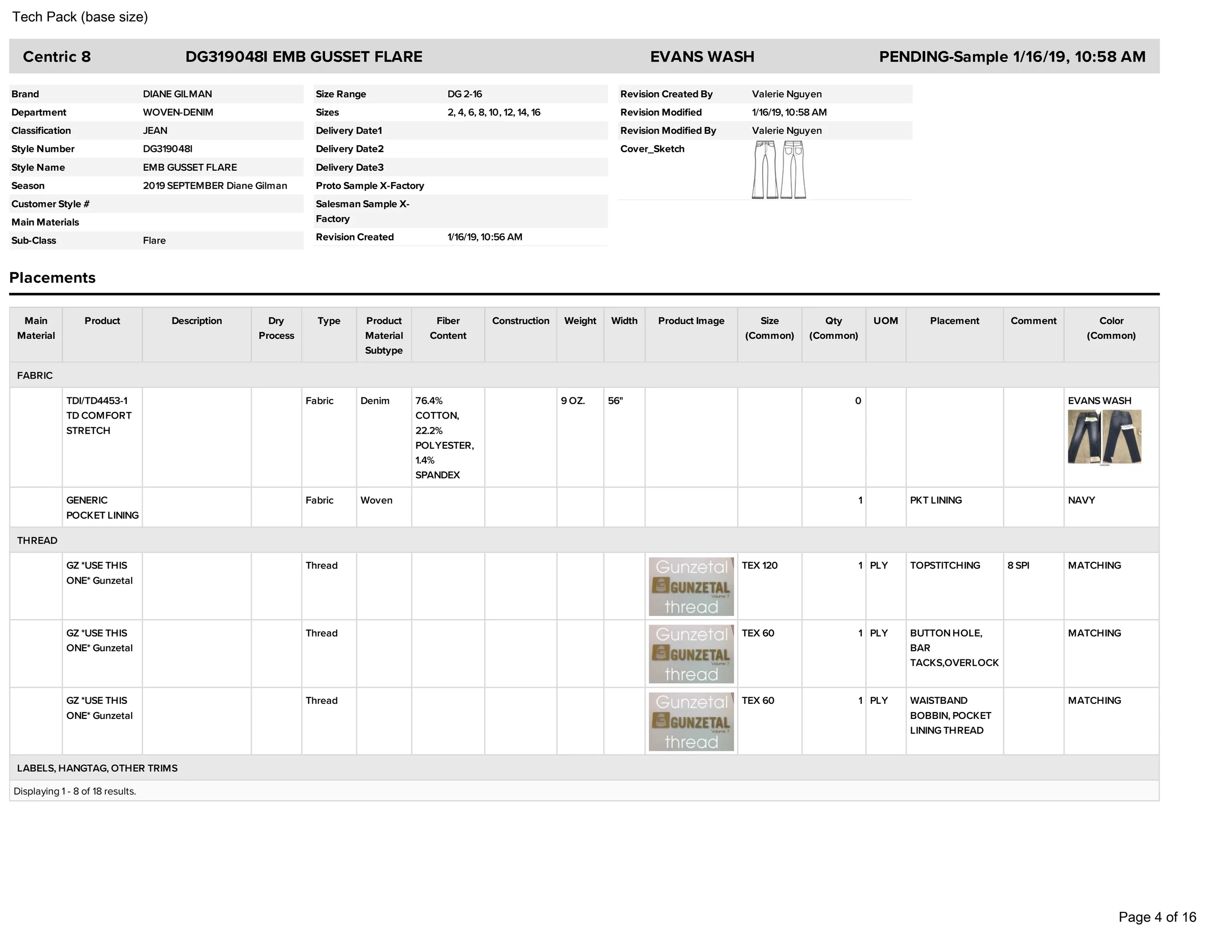1209x934 pixels.
Task: Click the Description column header
Action: (196, 335)
